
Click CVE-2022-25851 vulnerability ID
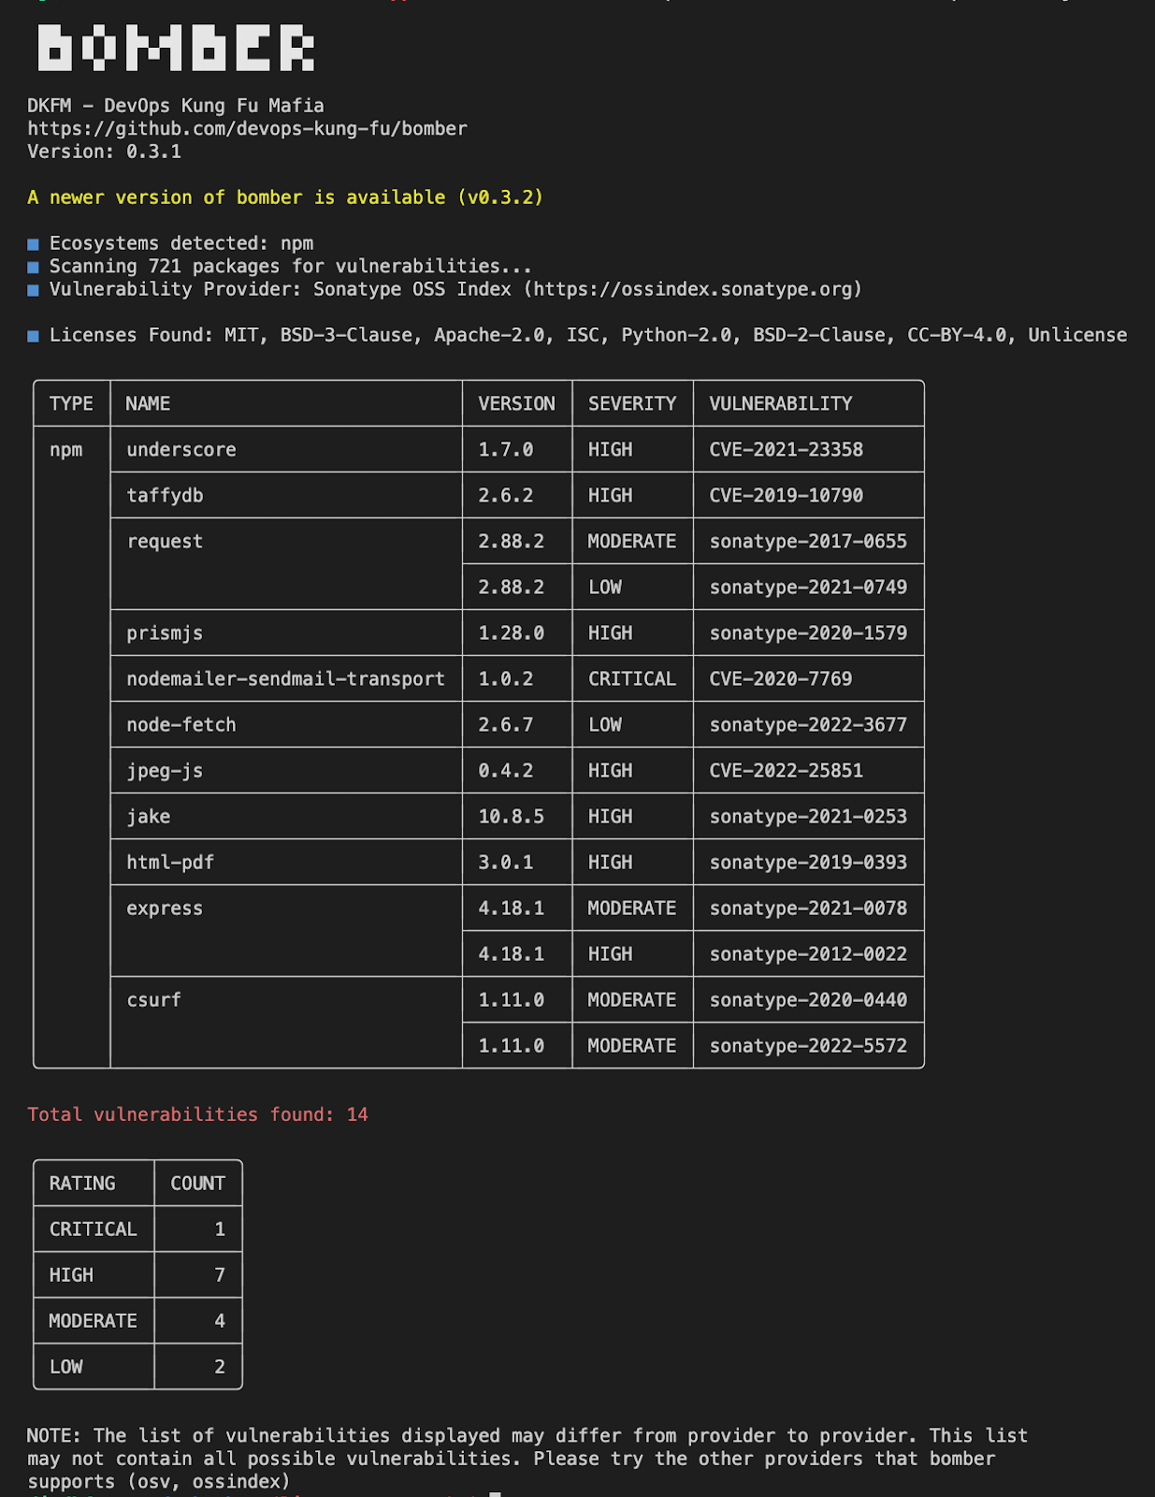(787, 771)
